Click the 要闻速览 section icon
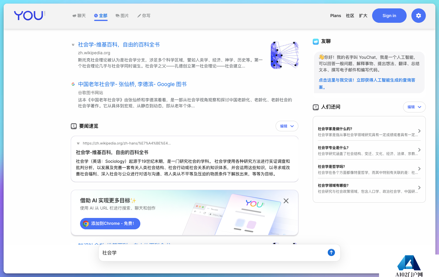Viewport: 439px width, 277px height. (x=74, y=126)
